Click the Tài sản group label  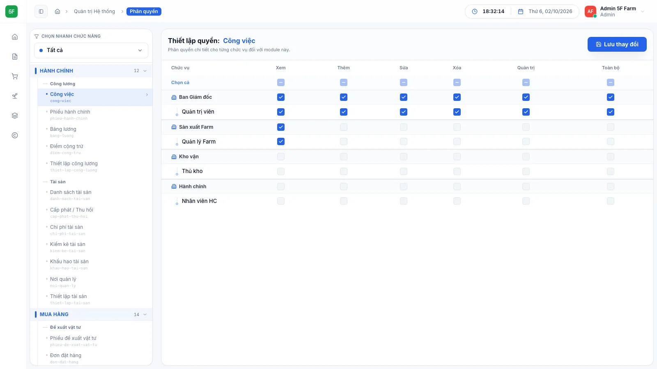pos(58,182)
